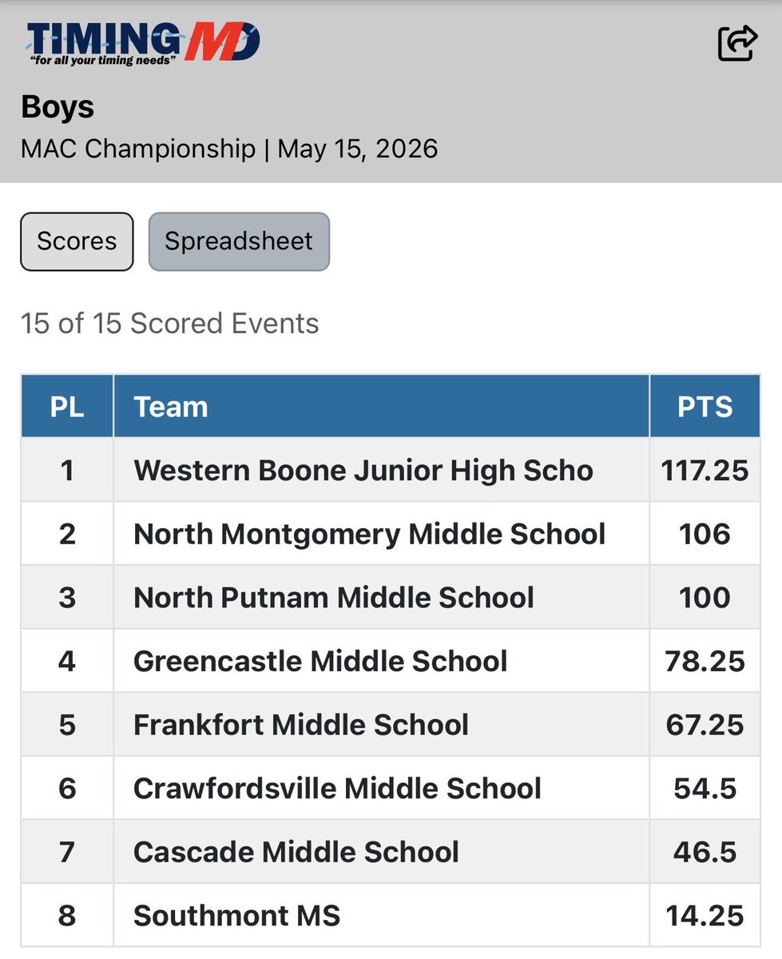Switch to the Scores view

77,241
